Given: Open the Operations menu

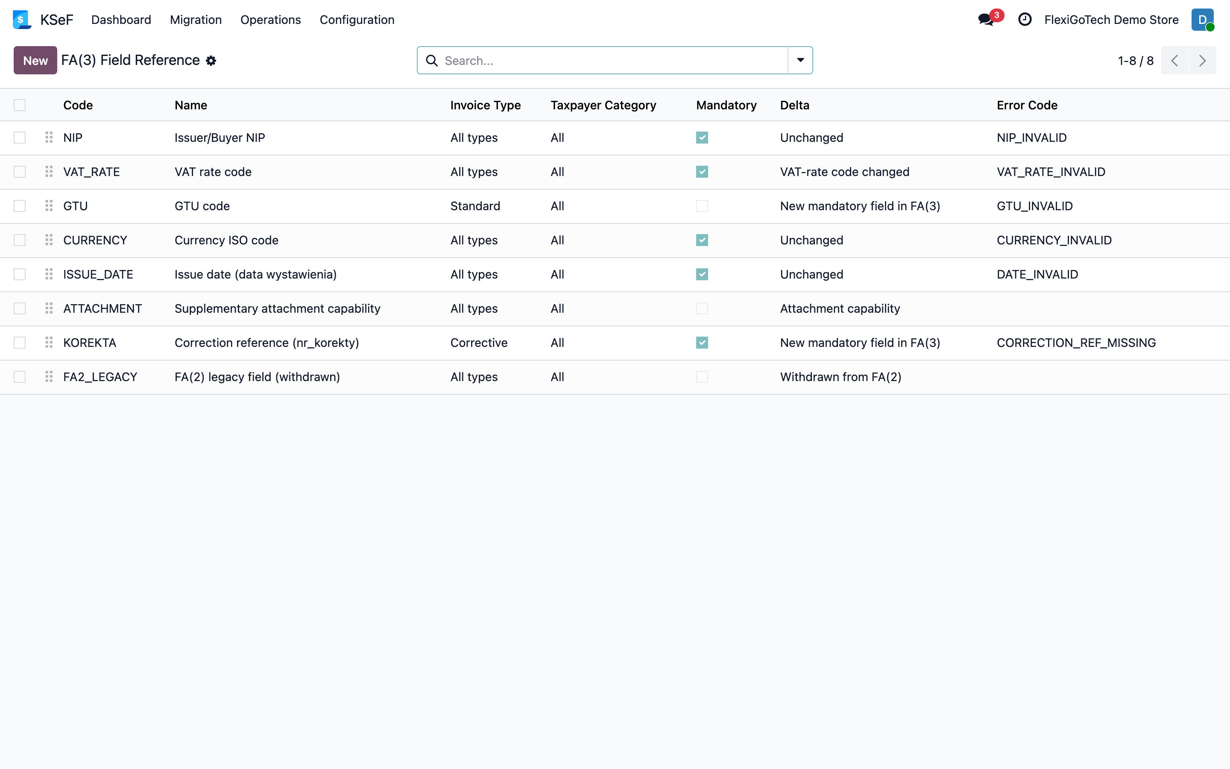Looking at the screenshot, I should pyautogui.click(x=270, y=20).
